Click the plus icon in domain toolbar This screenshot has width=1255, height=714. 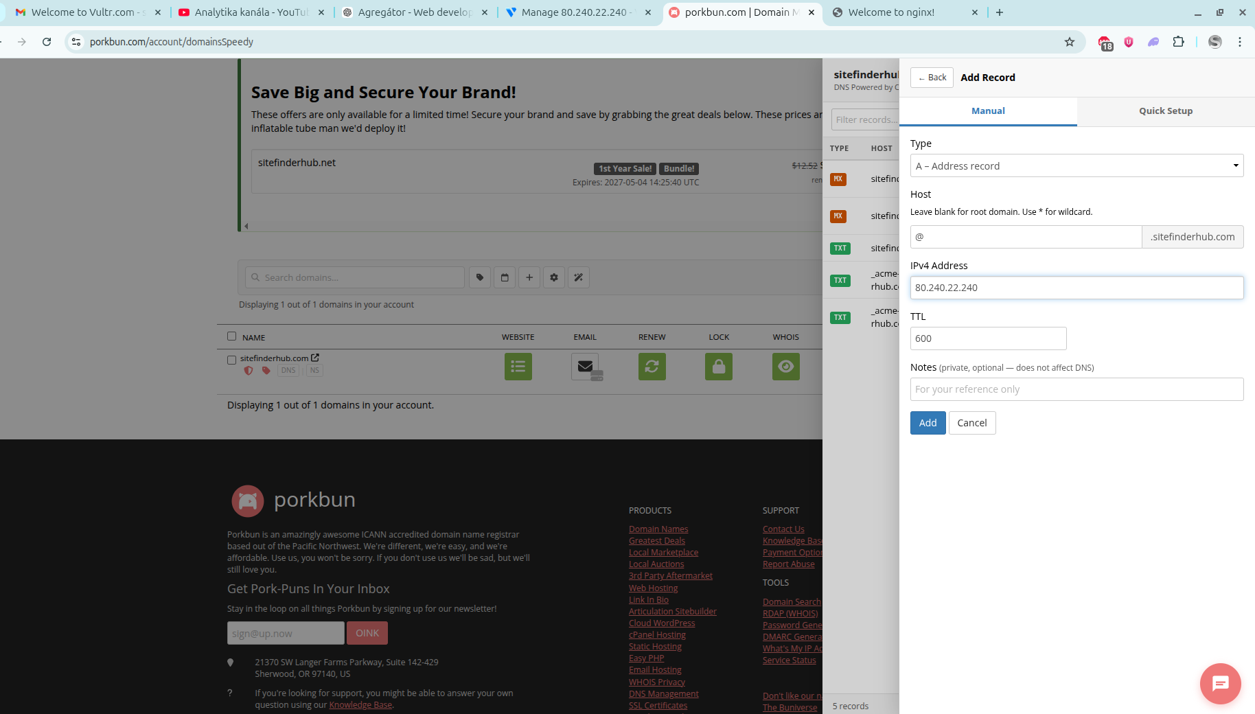529,277
